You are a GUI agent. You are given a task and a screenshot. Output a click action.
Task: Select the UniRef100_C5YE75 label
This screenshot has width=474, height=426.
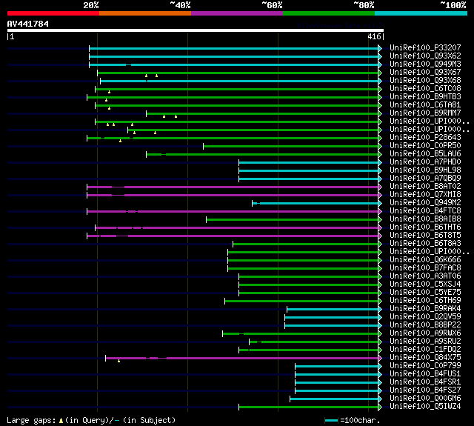coord(425,293)
